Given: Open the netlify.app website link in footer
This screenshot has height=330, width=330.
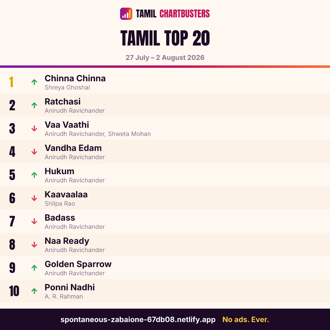Looking at the screenshot, I should click(x=138, y=320).
